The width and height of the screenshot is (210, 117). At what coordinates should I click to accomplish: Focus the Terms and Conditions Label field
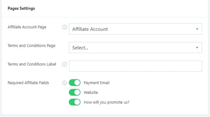coord(135,66)
